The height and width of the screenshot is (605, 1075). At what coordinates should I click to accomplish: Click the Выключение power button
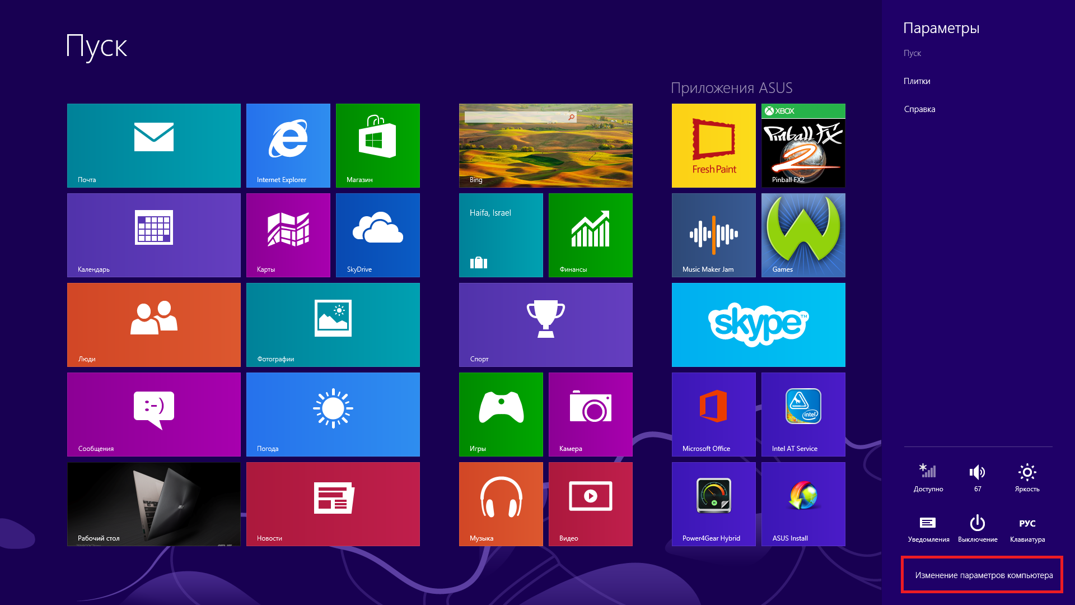pyautogui.click(x=978, y=529)
